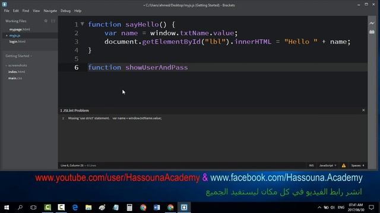The height and width of the screenshot is (213, 380).
Task: Toggle the INS insert mode indicator
Action: (311, 166)
